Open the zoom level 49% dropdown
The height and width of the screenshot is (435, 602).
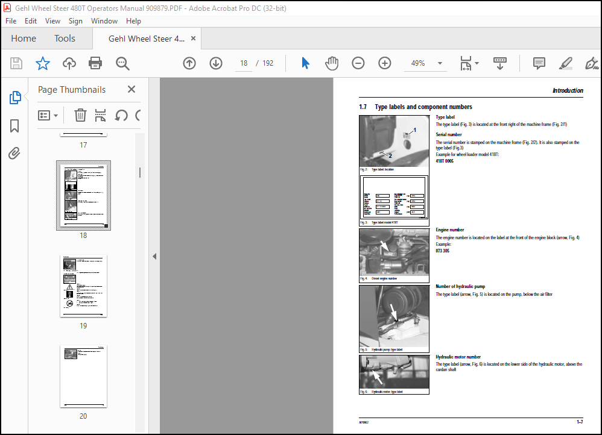coord(440,63)
